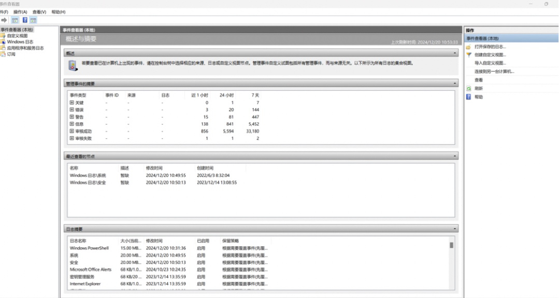
Task: Expand the 审核失败 event type row
Action: pos(72,138)
